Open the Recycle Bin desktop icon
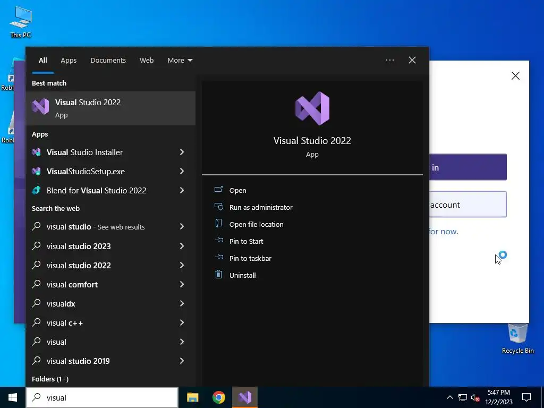The height and width of the screenshot is (408, 544). coord(517,338)
